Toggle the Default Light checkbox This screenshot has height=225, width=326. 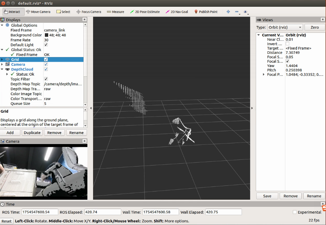(46, 45)
